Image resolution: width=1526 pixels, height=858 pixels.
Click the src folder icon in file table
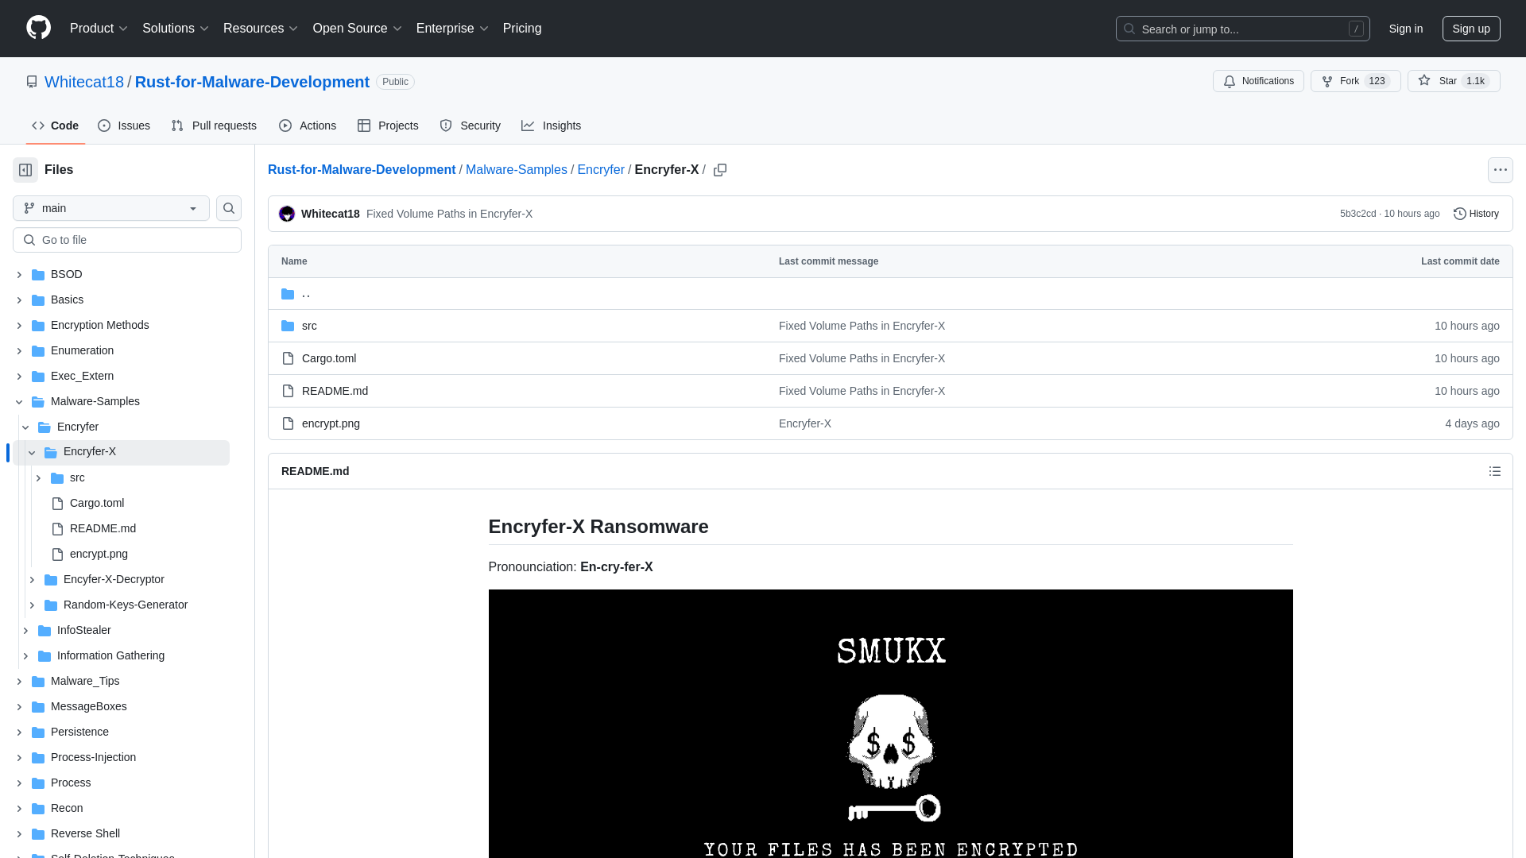coord(288,326)
